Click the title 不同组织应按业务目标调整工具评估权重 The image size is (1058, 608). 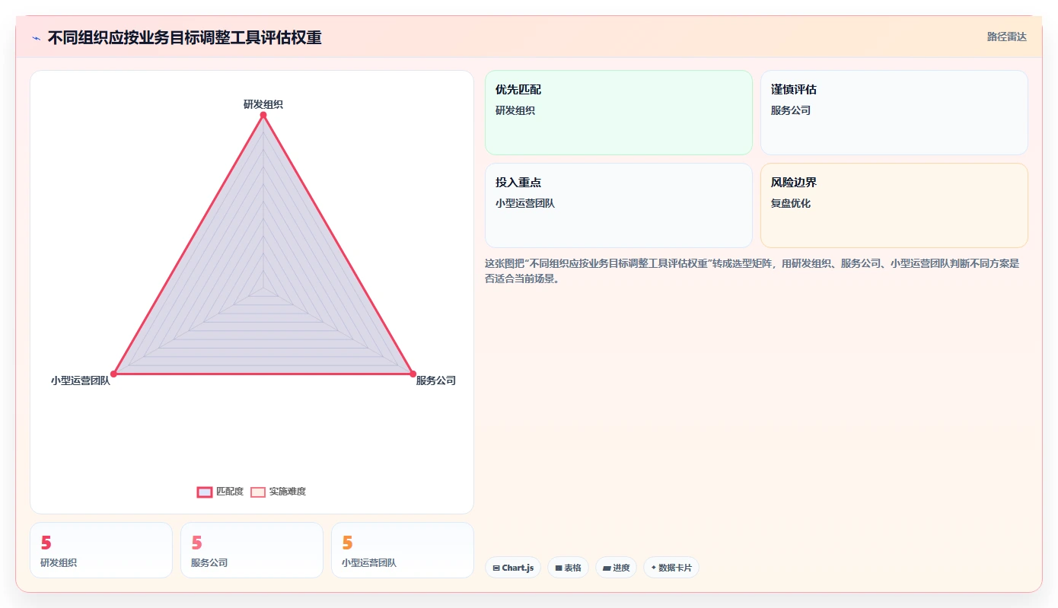pyautogui.click(x=184, y=38)
